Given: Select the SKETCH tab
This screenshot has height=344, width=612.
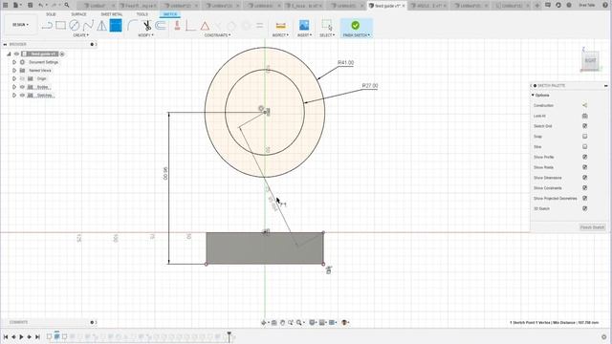Looking at the screenshot, I should [170, 14].
